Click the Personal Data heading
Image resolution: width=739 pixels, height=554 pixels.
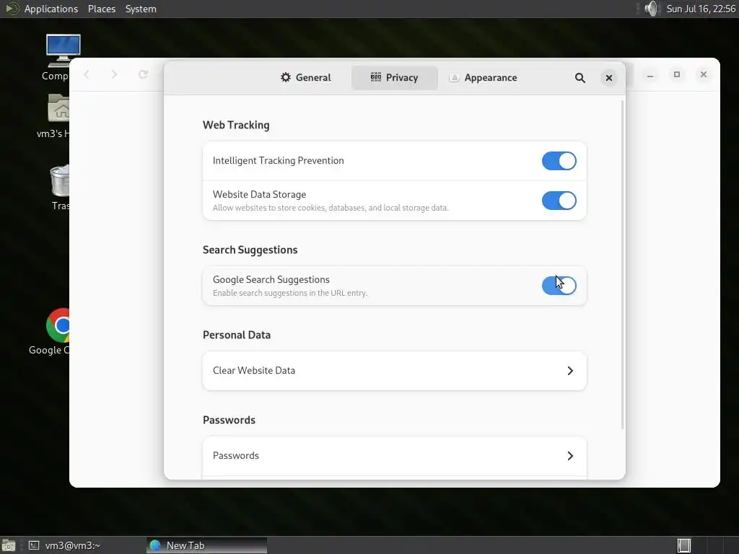[x=237, y=335]
